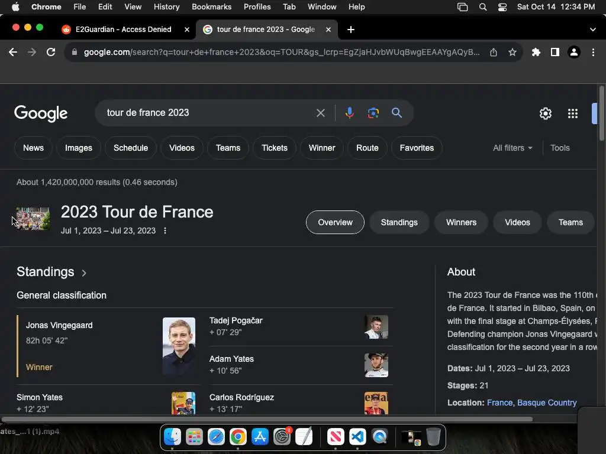
Task: Click the Google logo
Action: (41, 113)
